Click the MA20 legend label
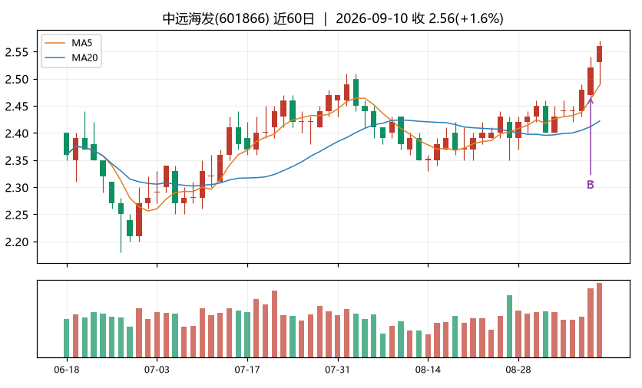Image resolution: width=642 pixels, height=388 pixels. point(84,58)
